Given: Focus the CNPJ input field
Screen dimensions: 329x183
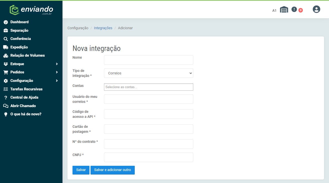Looking at the screenshot, I should [x=148, y=157].
